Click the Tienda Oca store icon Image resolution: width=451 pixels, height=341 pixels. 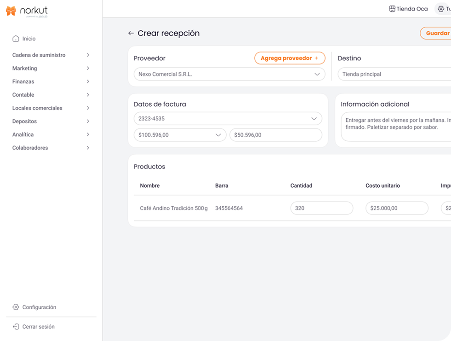point(392,9)
